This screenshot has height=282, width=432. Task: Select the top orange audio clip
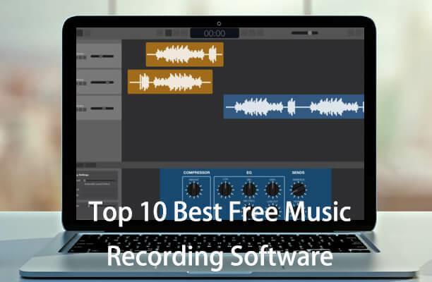(184, 54)
